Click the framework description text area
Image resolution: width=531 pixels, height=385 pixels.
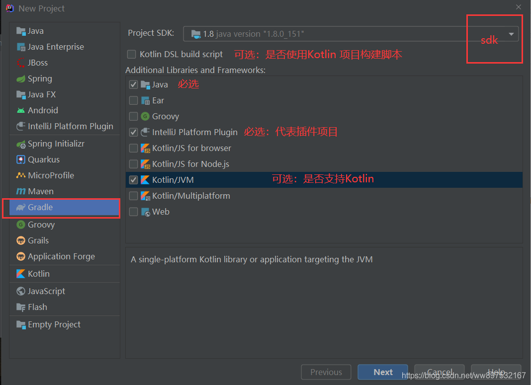click(324, 303)
